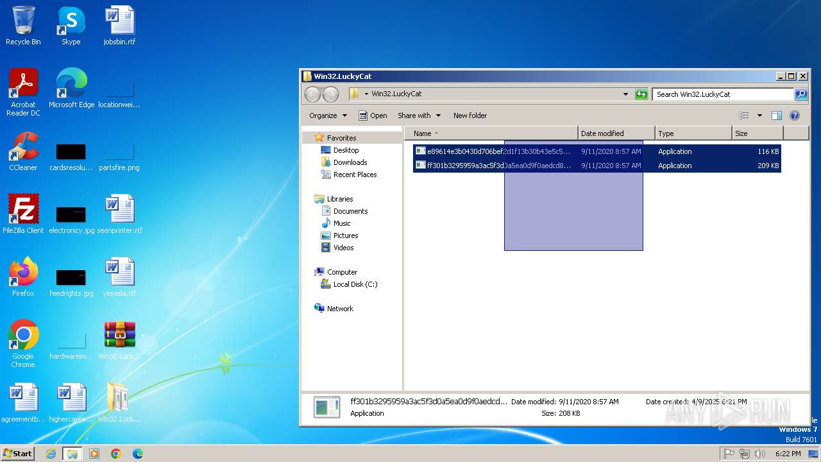Open yesasia.rtf document
The width and height of the screenshot is (821, 462).
[119, 277]
